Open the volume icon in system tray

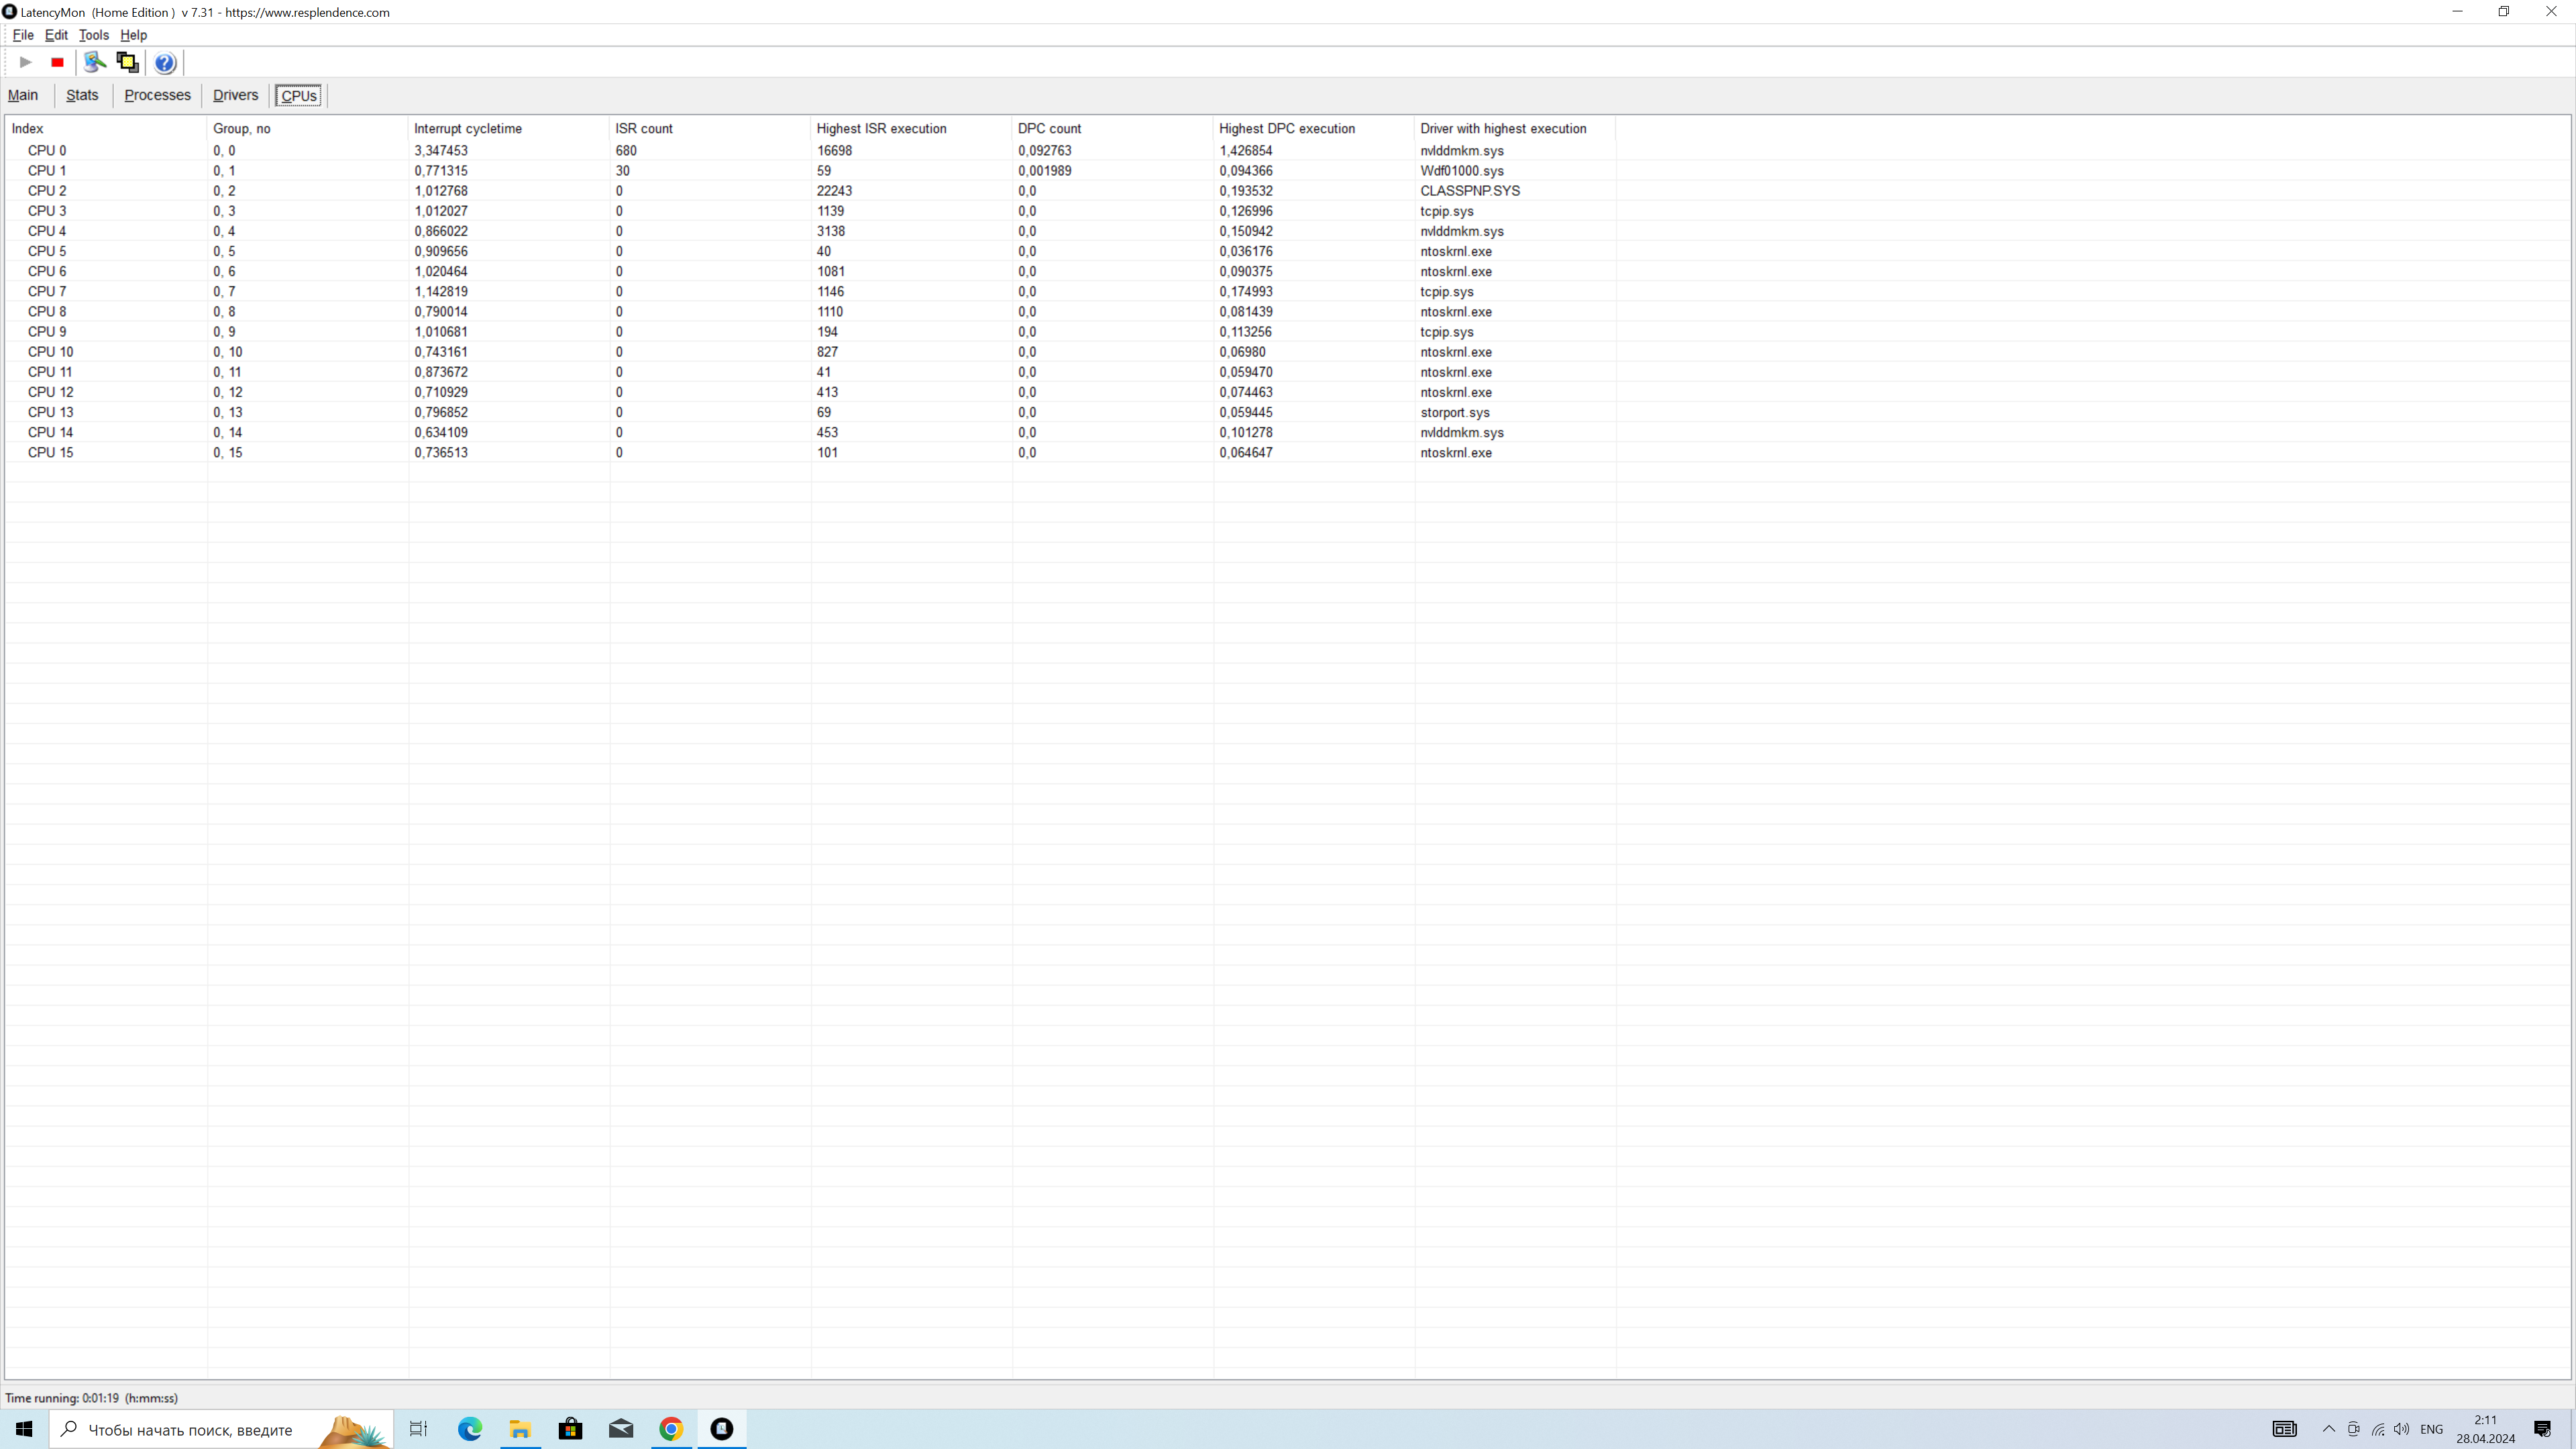[x=2402, y=1429]
